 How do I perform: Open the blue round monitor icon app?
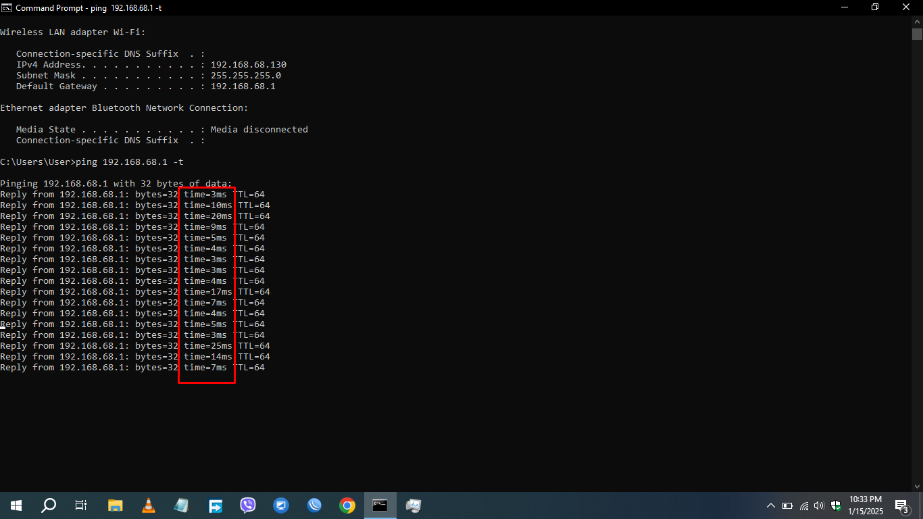tap(281, 505)
